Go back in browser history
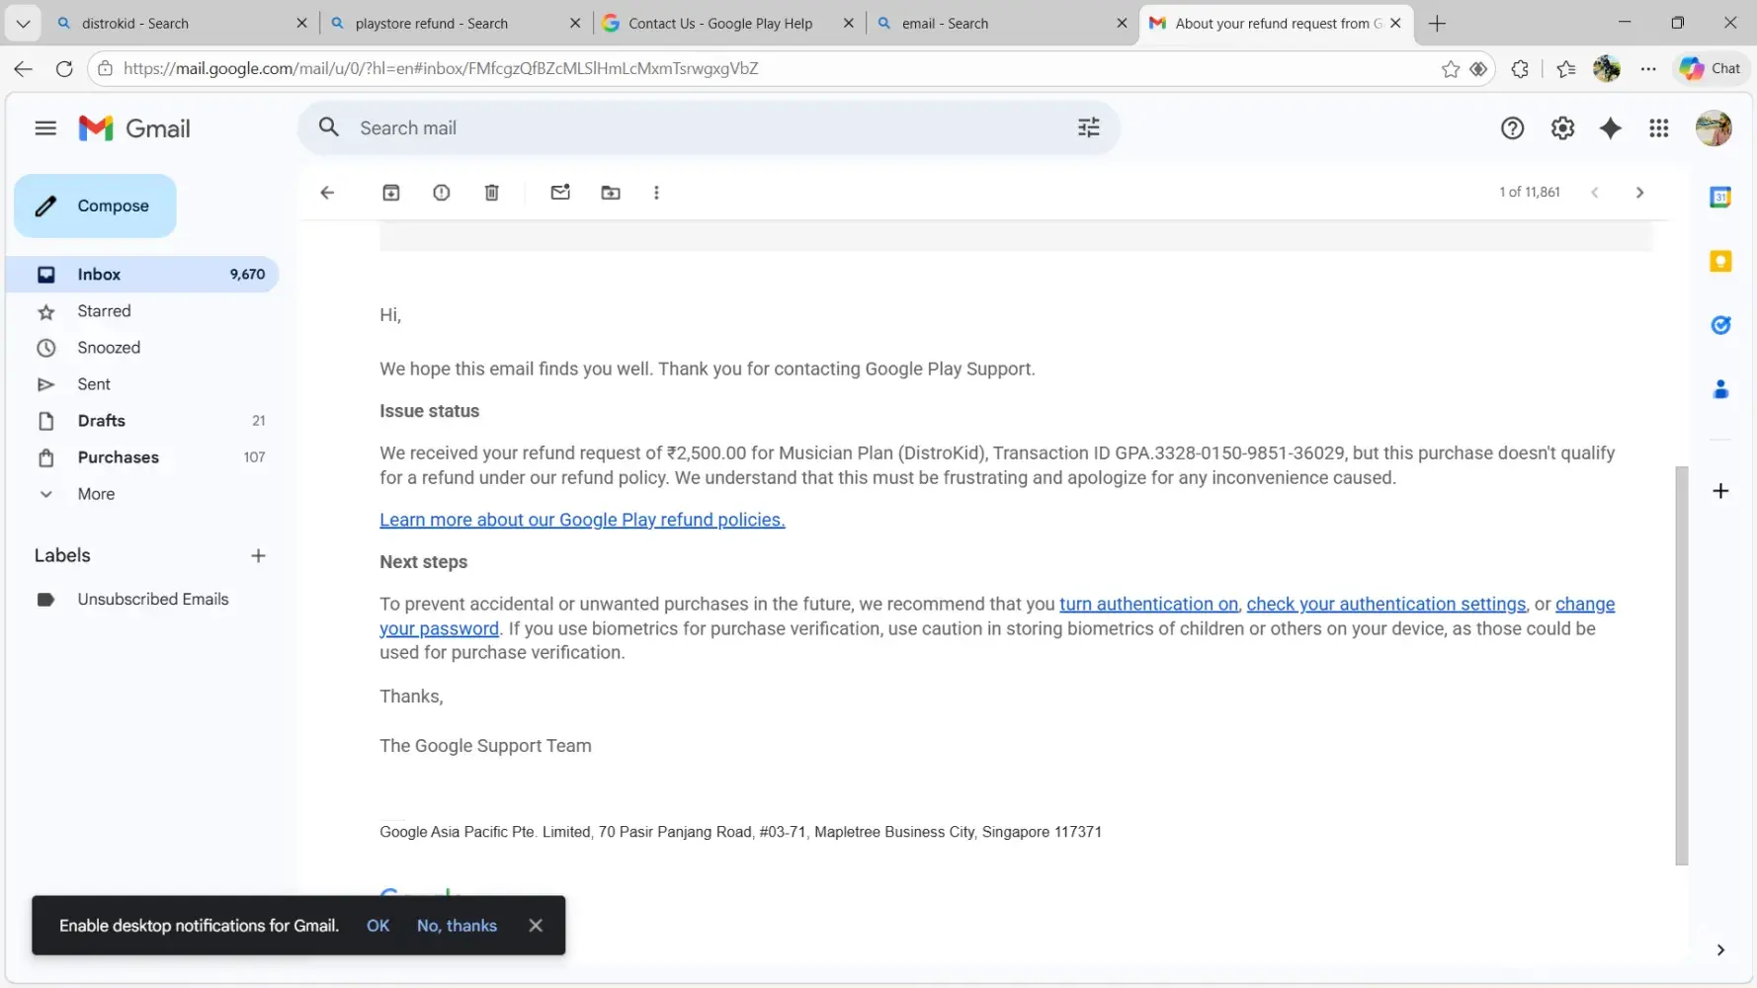Image resolution: width=1757 pixels, height=988 pixels. pos(24,68)
